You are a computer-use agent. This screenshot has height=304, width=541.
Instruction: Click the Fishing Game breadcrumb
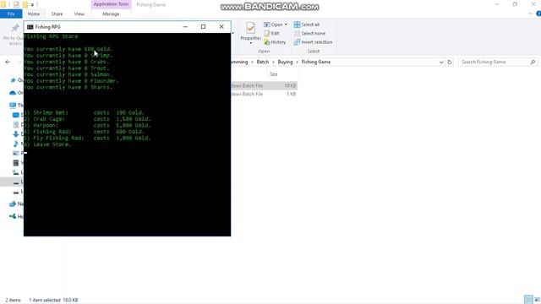(316, 62)
